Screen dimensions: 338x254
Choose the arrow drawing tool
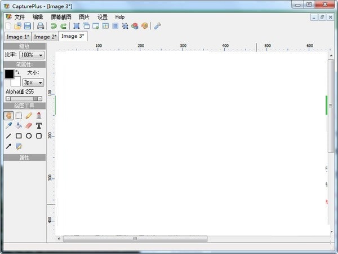point(8,146)
